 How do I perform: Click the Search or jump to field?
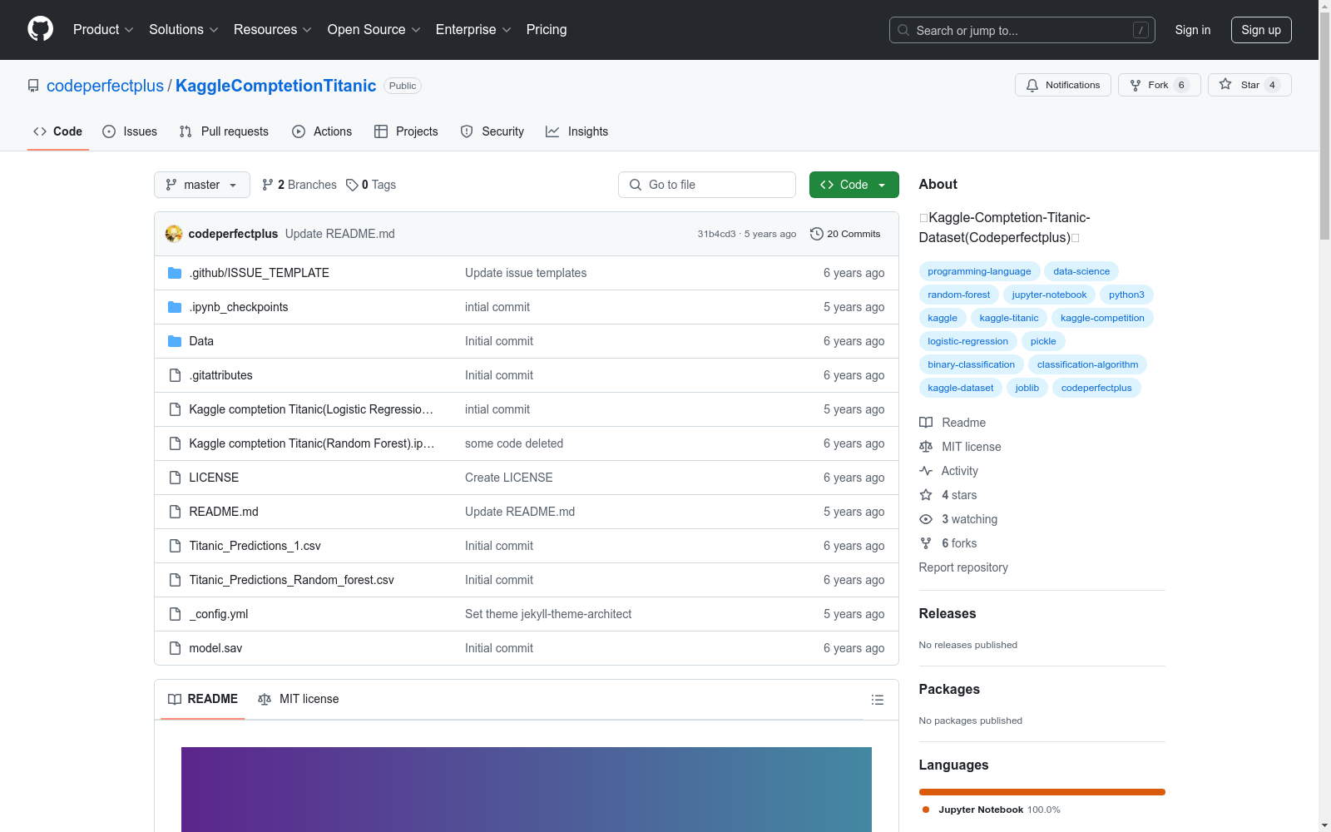[x=1022, y=30]
